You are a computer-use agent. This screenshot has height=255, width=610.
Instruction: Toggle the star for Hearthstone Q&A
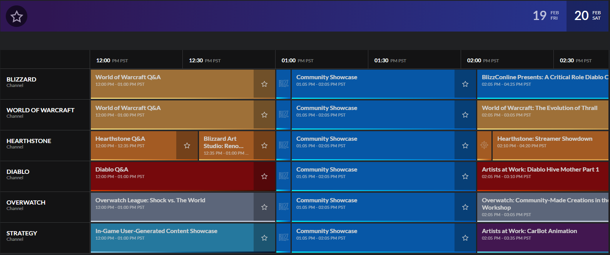[187, 145]
